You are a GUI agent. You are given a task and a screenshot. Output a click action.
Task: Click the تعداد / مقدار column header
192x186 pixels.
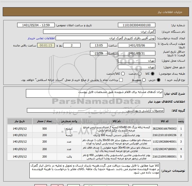click(44, 121)
